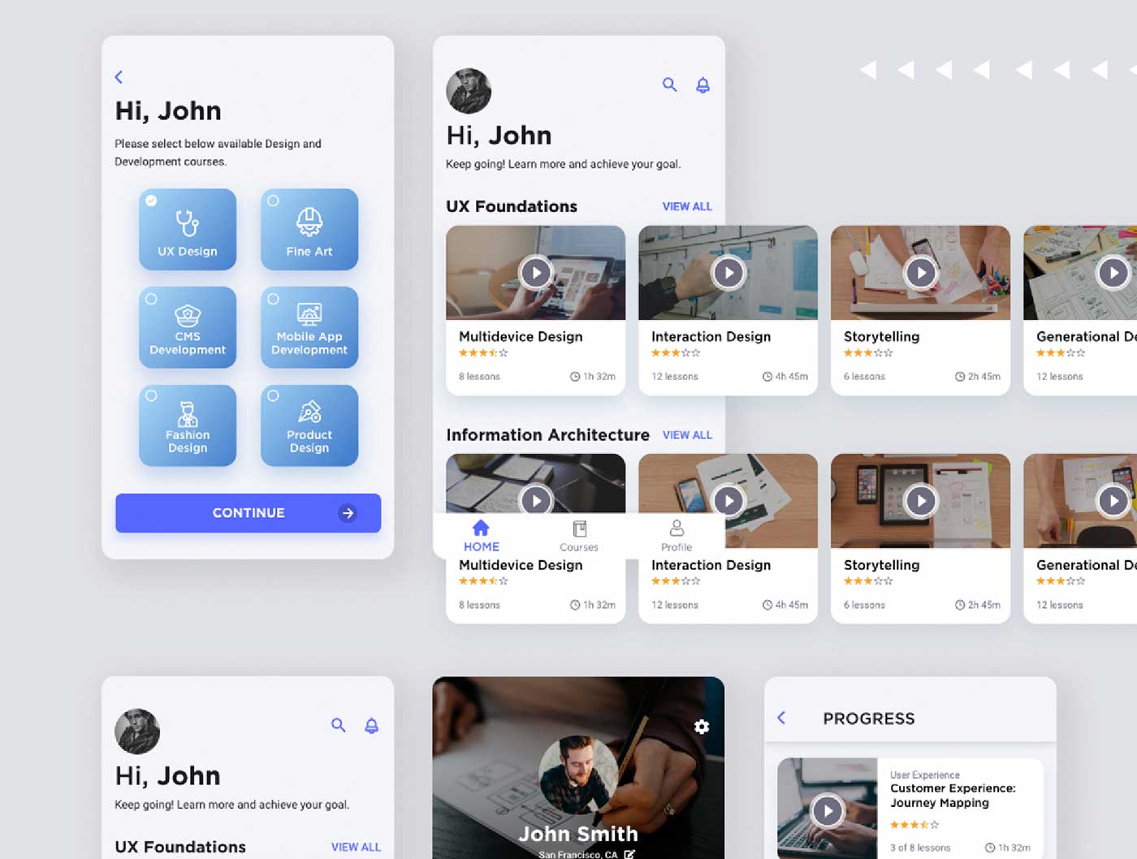Select the Fashion Design course tile
The image size is (1137, 859).
tap(188, 425)
